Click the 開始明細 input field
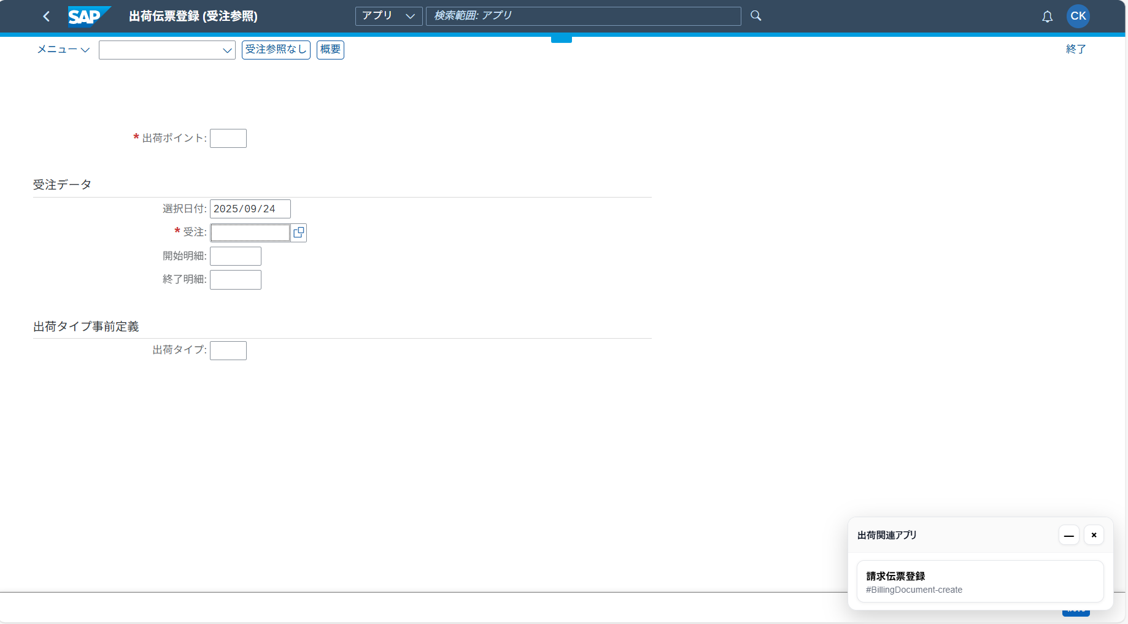The height and width of the screenshot is (624, 1128). (236, 256)
